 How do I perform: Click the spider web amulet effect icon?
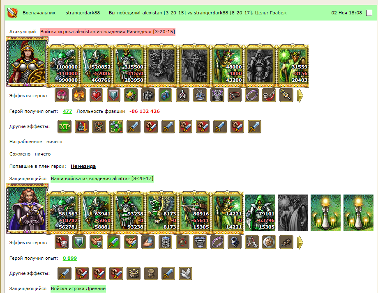(200, 95)
